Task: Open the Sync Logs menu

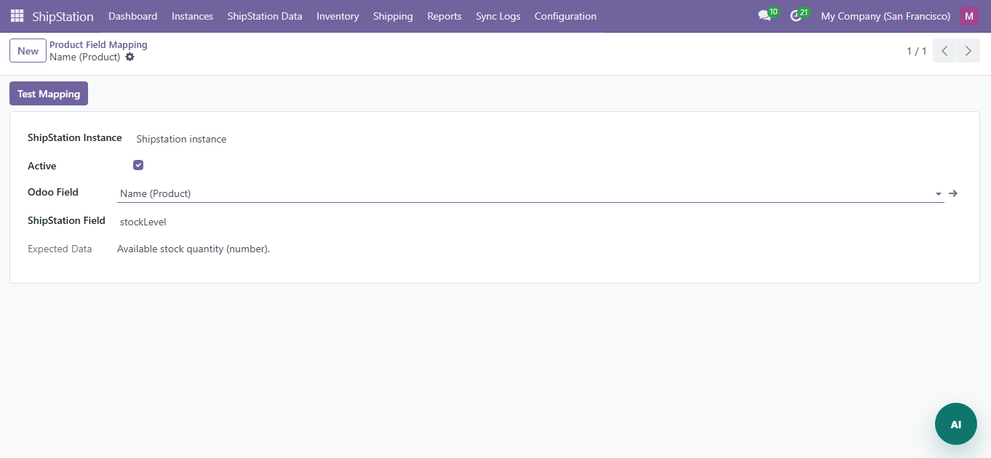Action: click(x=498, y=16)
